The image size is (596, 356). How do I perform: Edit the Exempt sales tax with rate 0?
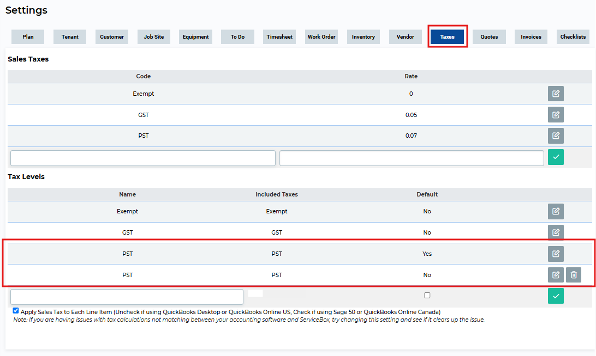[x=556, y=94]
